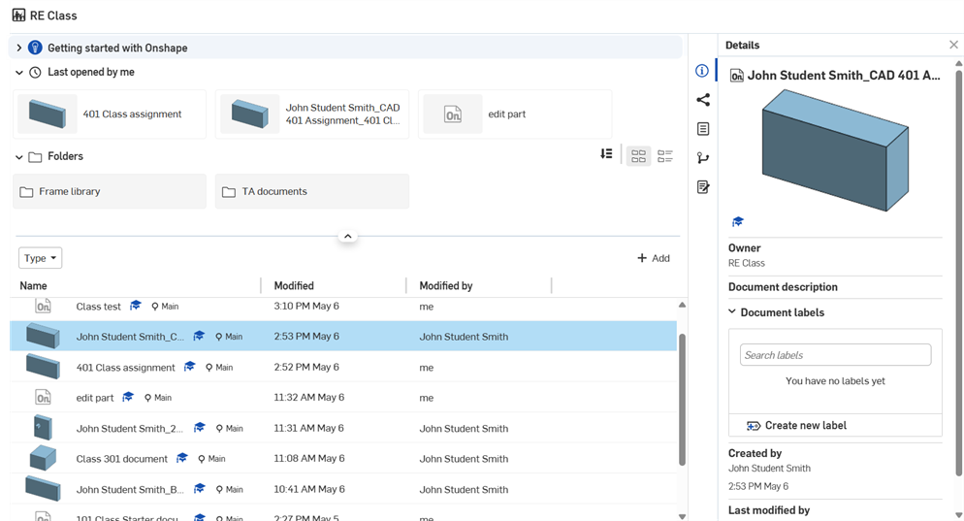Select the 401 Class assignment list row
This screenshot has height=521, width=964.
343,367
